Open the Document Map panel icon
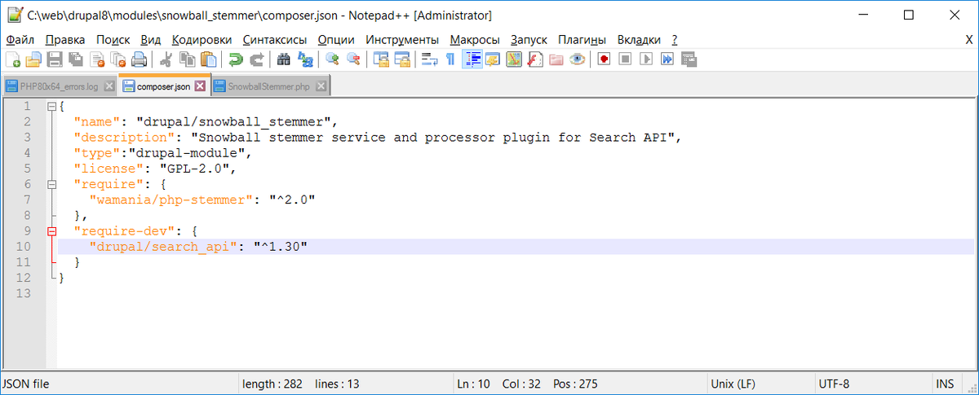Screen dimensions: 979x395 click(x=514, y=59)
